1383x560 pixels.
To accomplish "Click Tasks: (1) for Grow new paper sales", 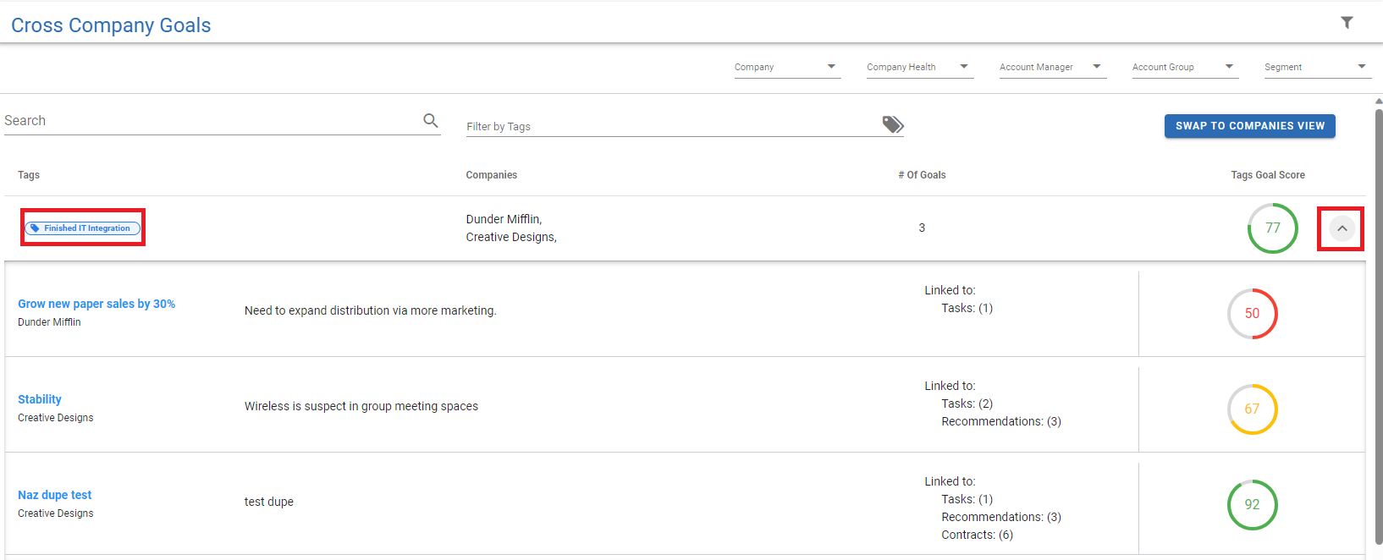I will [967, 308].
